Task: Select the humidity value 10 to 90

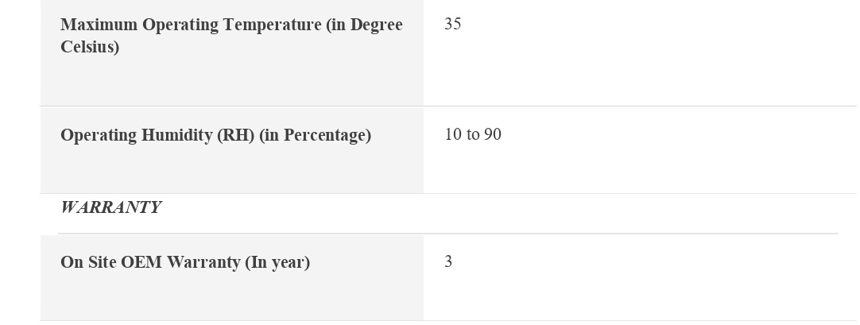Action: click(x=473, y=135)
